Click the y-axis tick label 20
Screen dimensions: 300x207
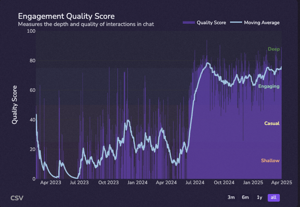click(33, 149)
